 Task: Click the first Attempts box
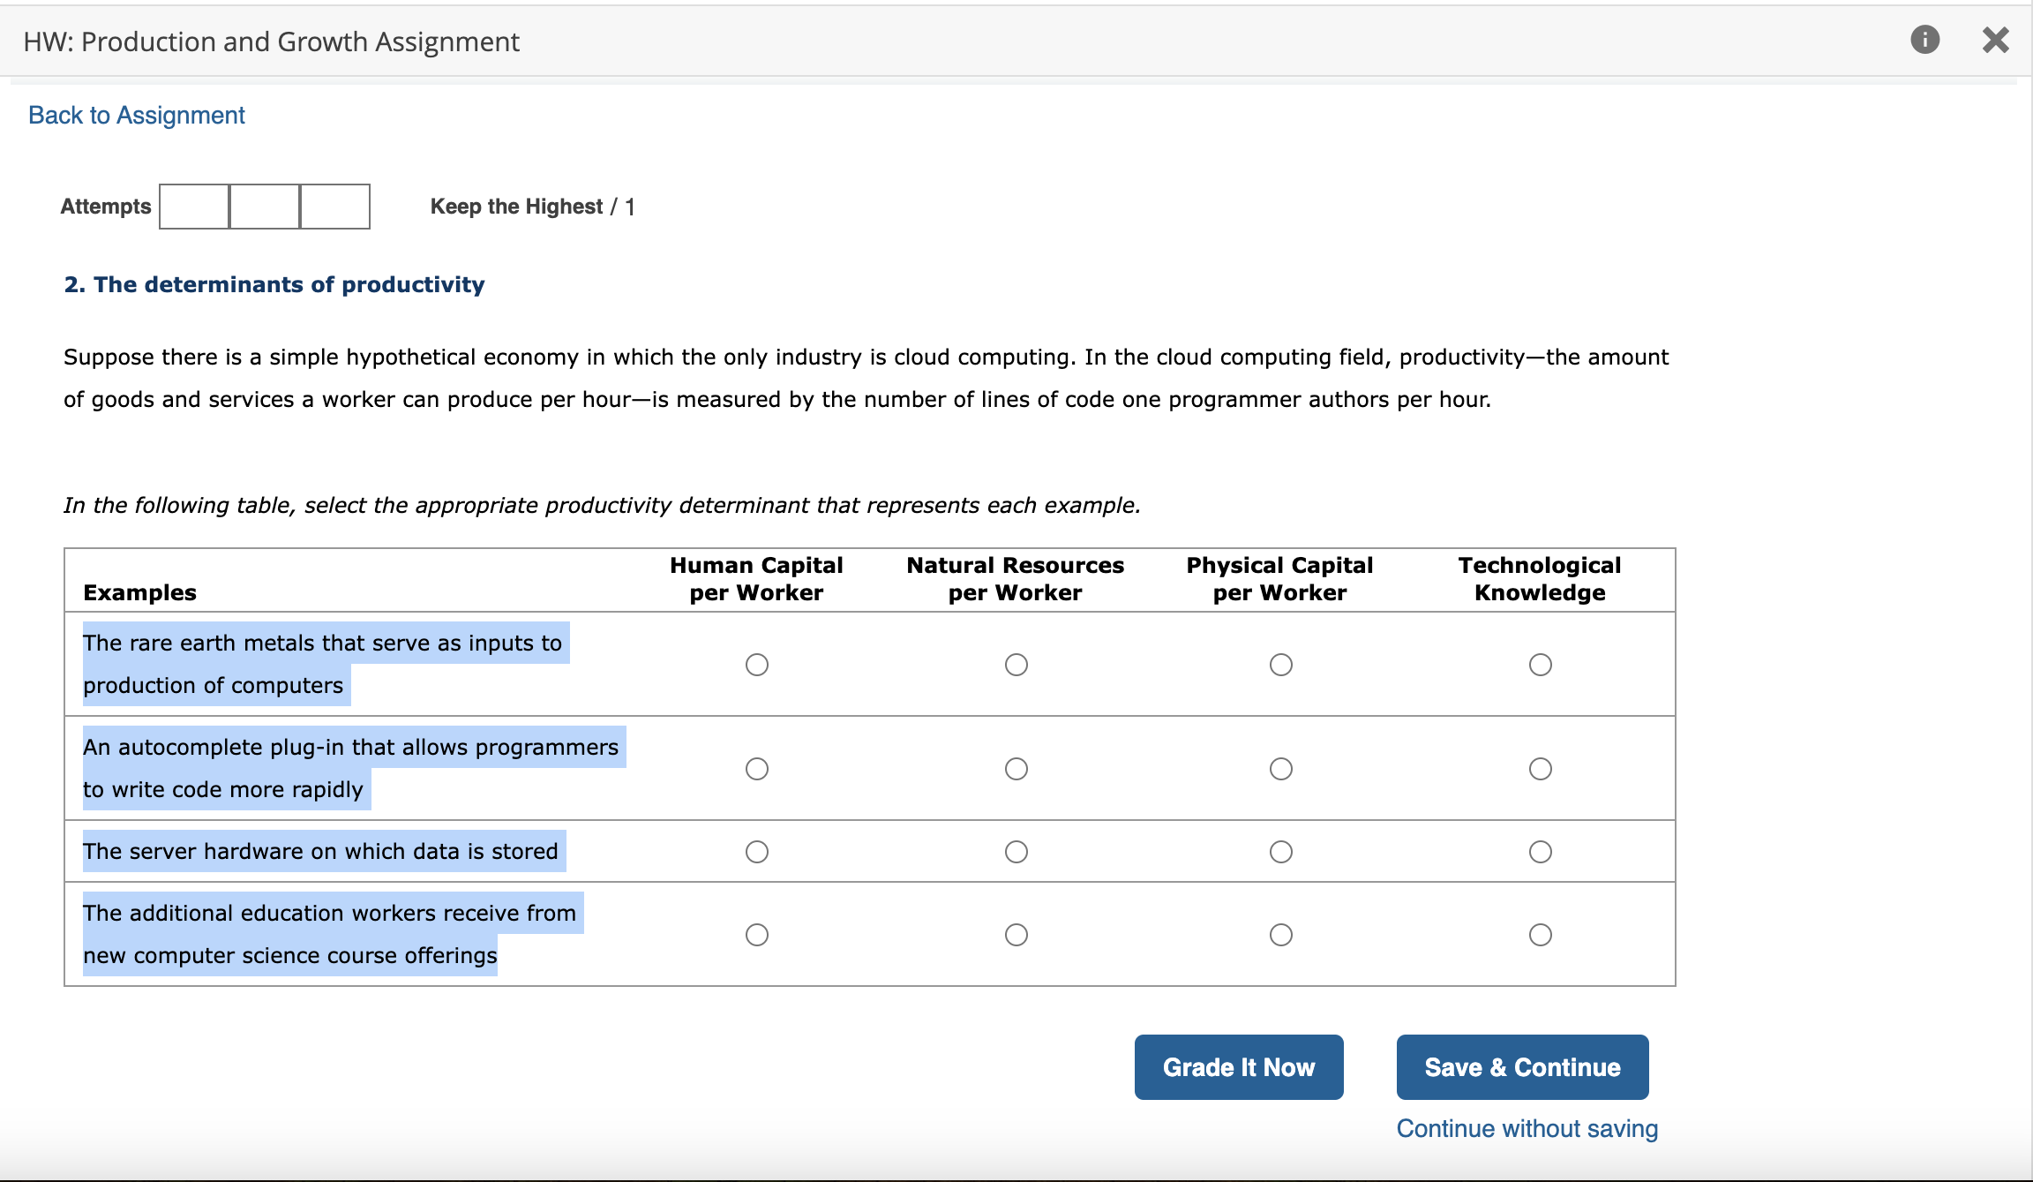194,207
